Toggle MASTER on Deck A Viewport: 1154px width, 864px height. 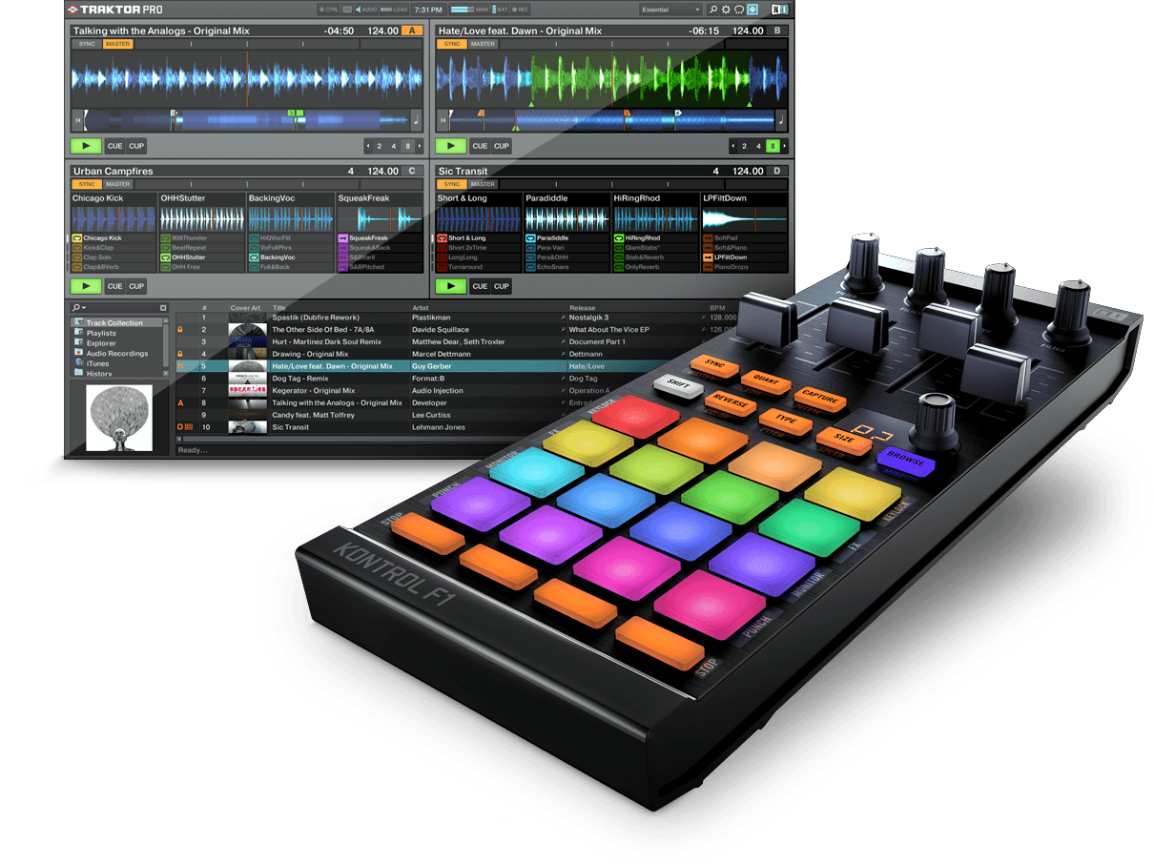(118, 44)
